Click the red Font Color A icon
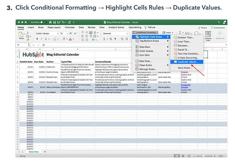Screen dimensions: 235x162 point(70,39)
